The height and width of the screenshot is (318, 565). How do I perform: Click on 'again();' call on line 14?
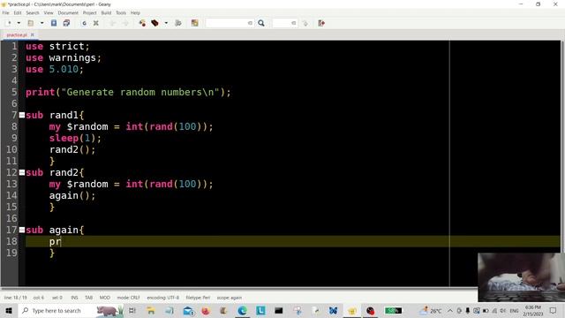click(x=72, y=195)
